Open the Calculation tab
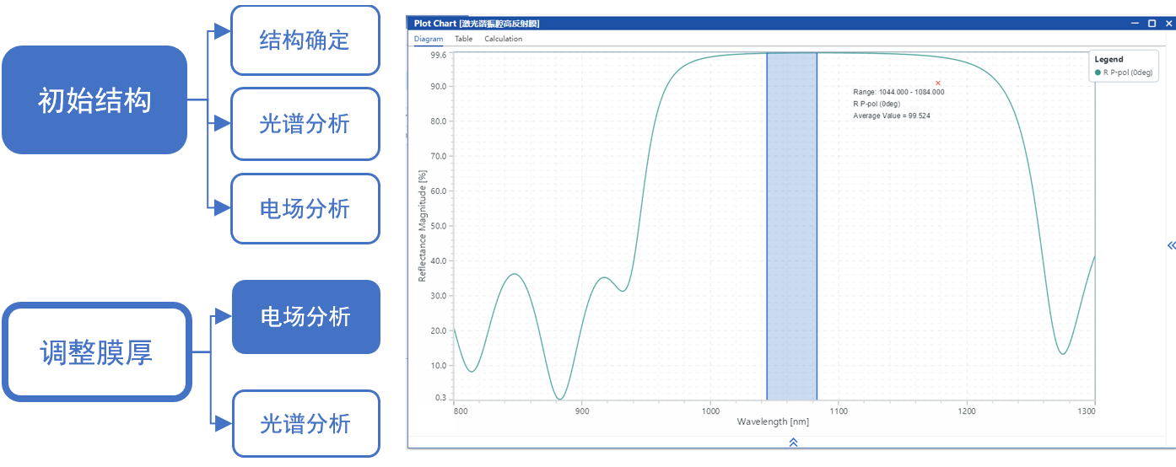 (503, 39)
